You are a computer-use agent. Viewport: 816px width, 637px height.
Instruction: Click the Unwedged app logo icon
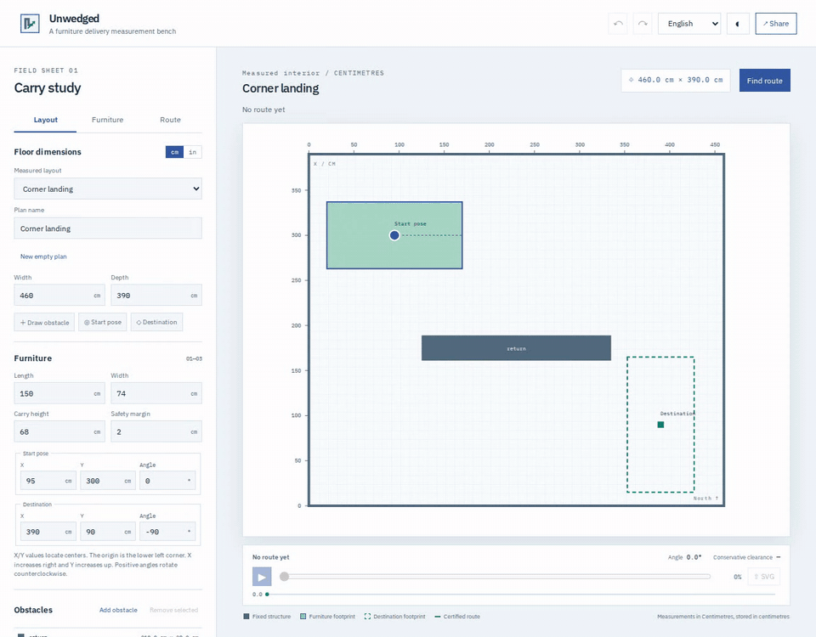tap(30, 24)
